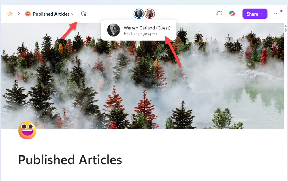Click the scrollbar up arrow
The image size is (288, 181).
pyautogui.click(x=285, y=26)
